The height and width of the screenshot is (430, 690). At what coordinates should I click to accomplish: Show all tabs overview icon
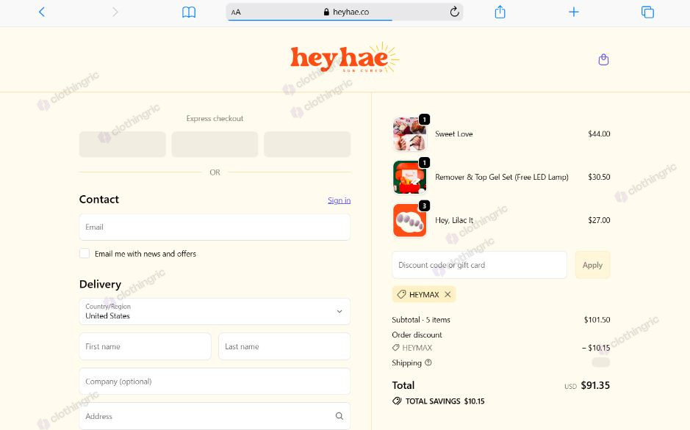[x=647, y=12]
